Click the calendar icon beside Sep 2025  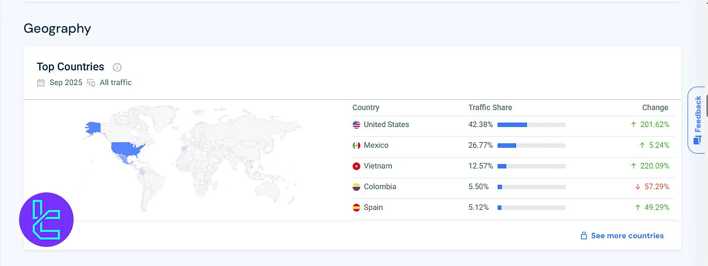tap(41, 83)
